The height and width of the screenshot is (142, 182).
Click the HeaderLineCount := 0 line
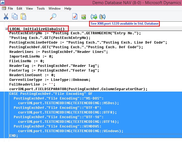coord(32,75)
